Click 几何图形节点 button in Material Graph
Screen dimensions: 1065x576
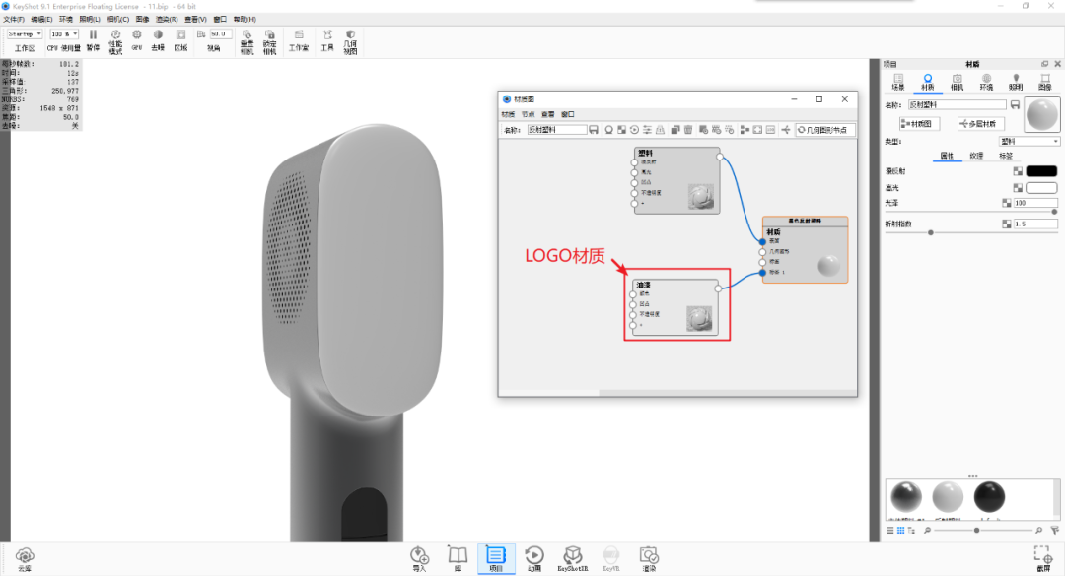[823, 130]
